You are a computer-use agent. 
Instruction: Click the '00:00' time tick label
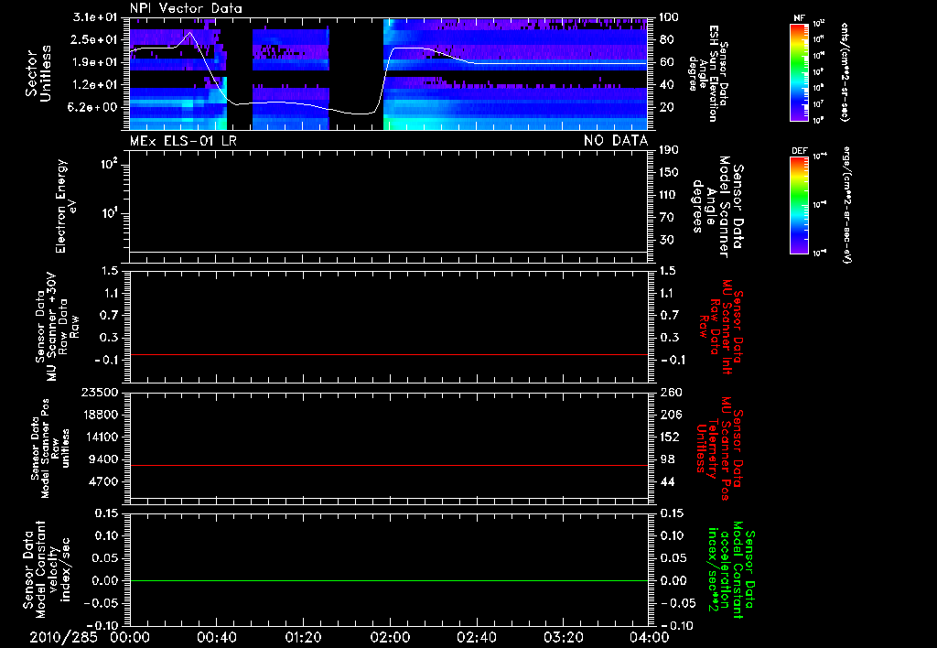coord(130,637)
